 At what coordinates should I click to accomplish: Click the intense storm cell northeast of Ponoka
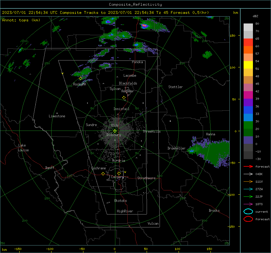(x=145, y=26)
